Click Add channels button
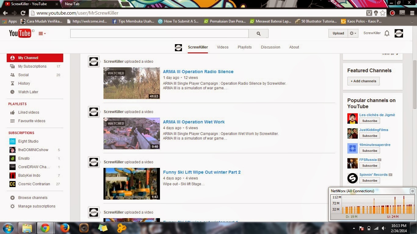The height and width of the screenshot is (234, 417). [x=363, y=81]
